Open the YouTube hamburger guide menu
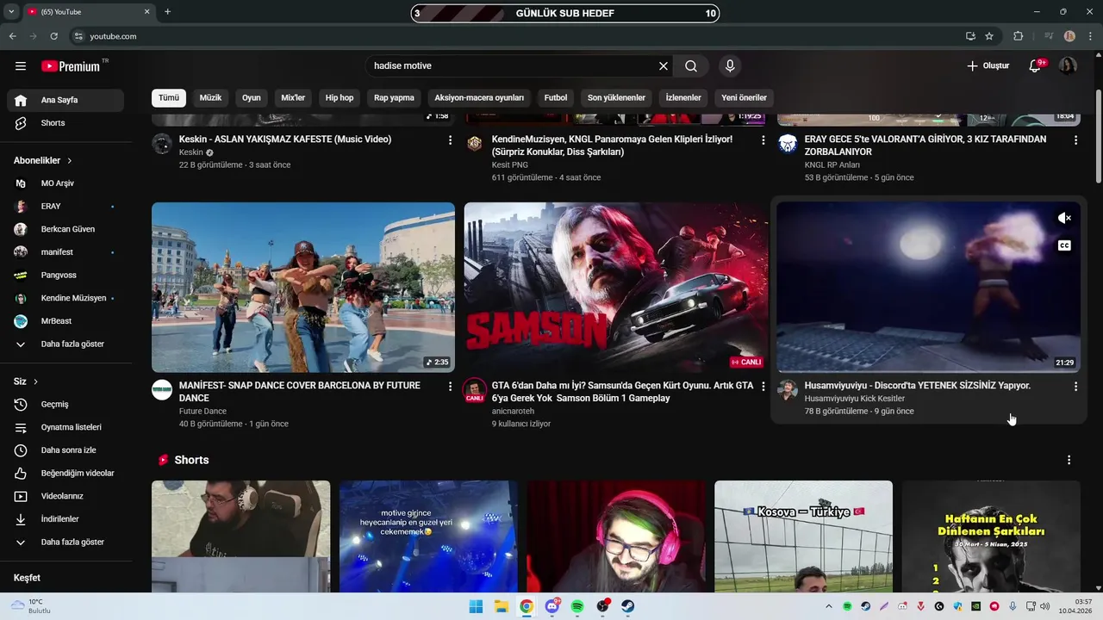The image size is (1103, 620). tap(21, 66)
